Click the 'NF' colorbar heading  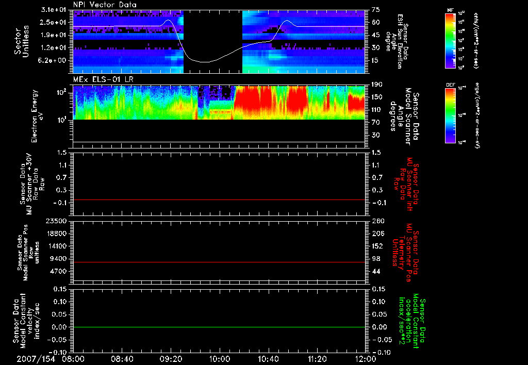[x=451, y=10]
